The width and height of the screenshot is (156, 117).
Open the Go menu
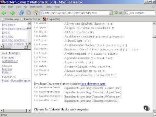(x=26, y=7)
